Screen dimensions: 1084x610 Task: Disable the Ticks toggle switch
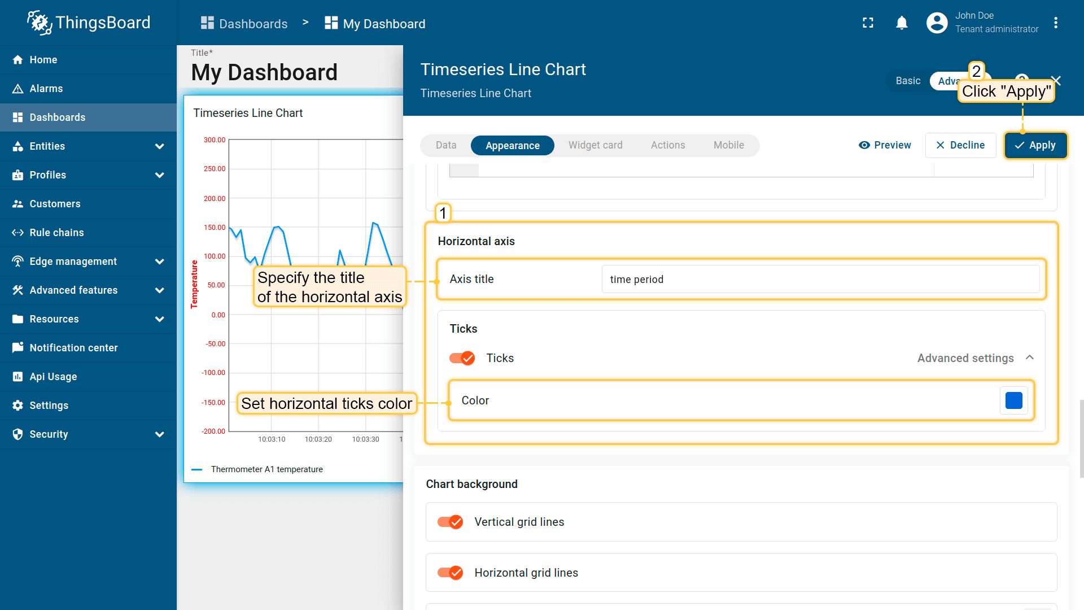462,358
